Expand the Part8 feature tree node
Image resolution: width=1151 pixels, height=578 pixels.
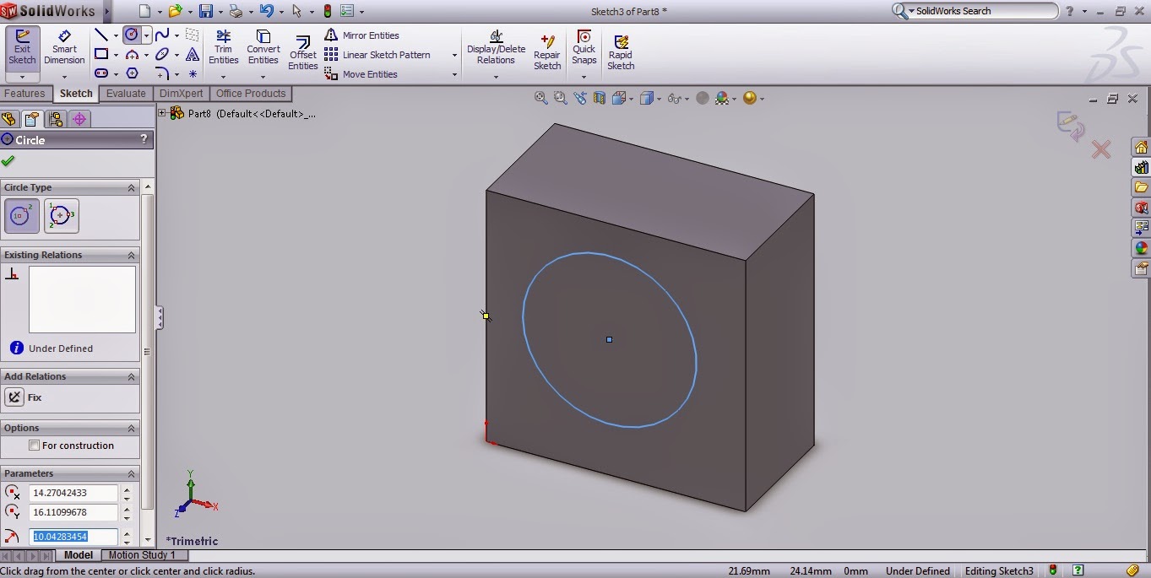click(162, 112)
